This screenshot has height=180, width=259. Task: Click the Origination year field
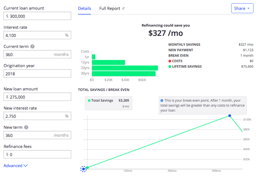click(x=37, y=74)
